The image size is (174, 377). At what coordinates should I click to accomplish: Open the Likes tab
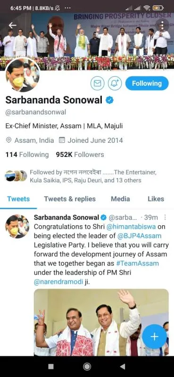[x=156, y=199]
